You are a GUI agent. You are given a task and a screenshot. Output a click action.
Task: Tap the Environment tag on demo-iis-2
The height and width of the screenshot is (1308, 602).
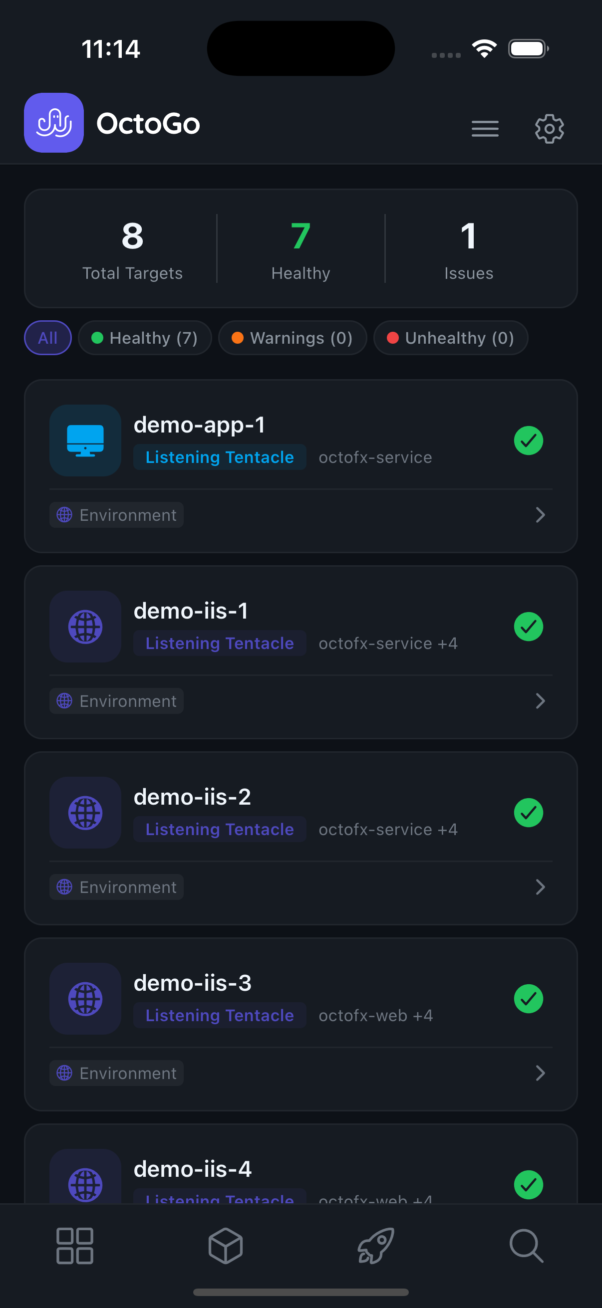(117, 886)
